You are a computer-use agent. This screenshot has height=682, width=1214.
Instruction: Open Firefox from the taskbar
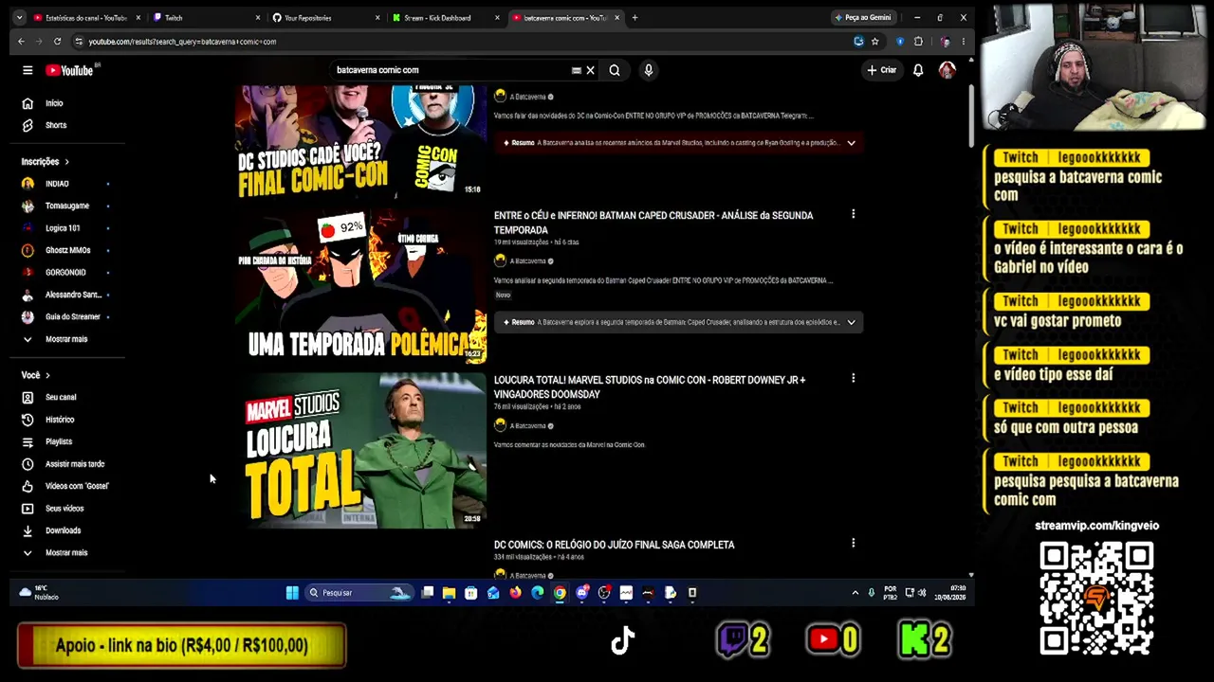coord(516,593)
